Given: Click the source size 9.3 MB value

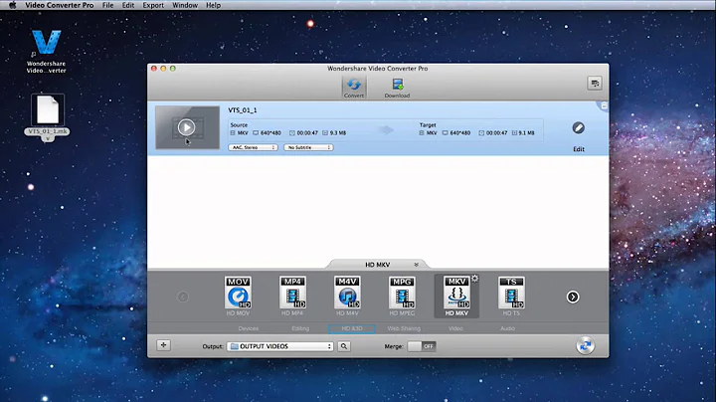Looking at the screenshot, I should pos(338,133).
